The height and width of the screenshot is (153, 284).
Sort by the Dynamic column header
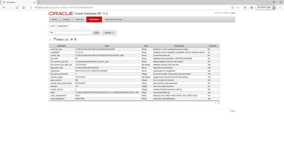pos(213,46)
